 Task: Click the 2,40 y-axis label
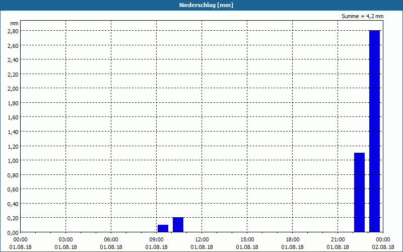pos(14,59)
